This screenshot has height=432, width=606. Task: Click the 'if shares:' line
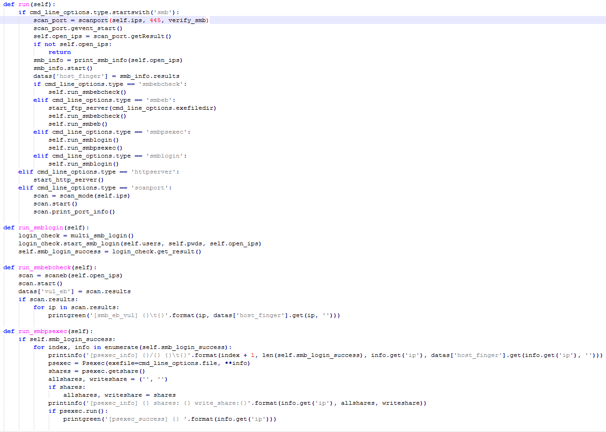(67, 387)
